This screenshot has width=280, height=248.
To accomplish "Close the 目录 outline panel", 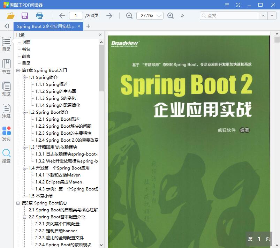I will [x=100, y=35].
